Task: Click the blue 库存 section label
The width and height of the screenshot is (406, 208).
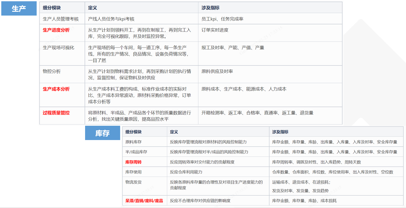Action: pos(102,133)
